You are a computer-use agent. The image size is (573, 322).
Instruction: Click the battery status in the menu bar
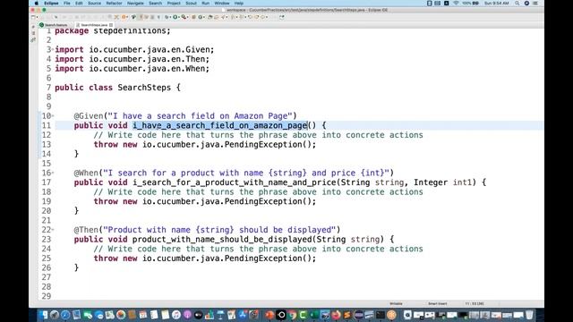(x=470, y=3)
